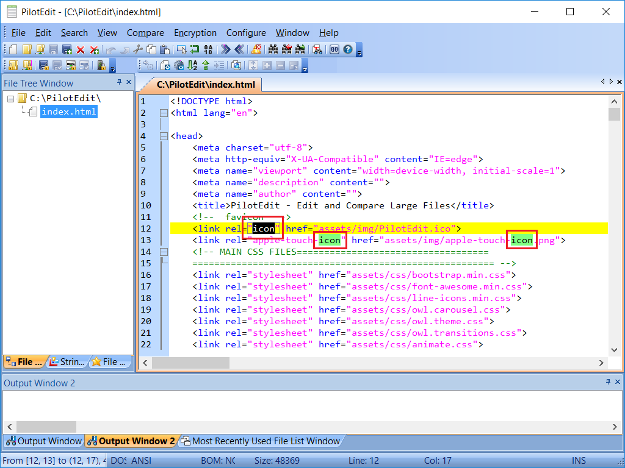
Task: Pin the File Tree Window panel
Action: (119, 82)
